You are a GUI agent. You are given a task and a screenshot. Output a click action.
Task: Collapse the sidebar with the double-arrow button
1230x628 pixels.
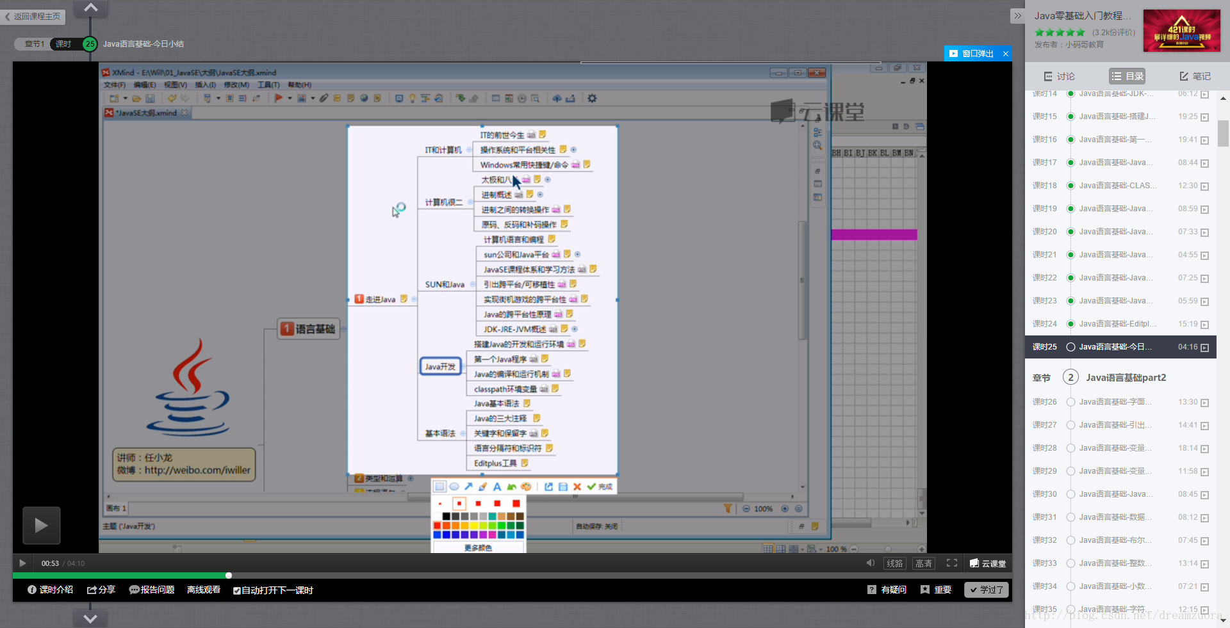point(1017,15)
